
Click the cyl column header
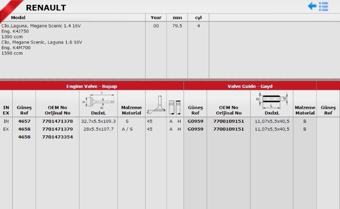tap(198, 18)
